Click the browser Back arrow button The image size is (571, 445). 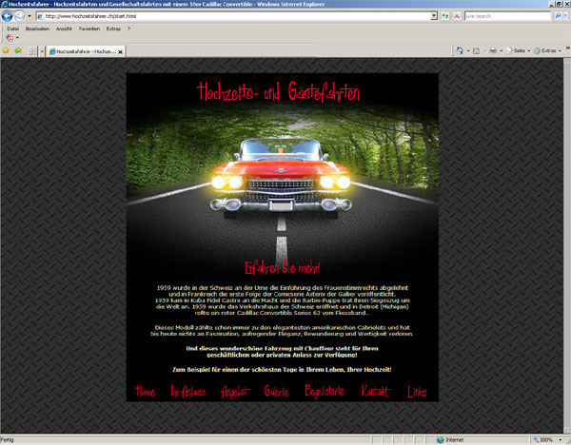coord(7,16)
